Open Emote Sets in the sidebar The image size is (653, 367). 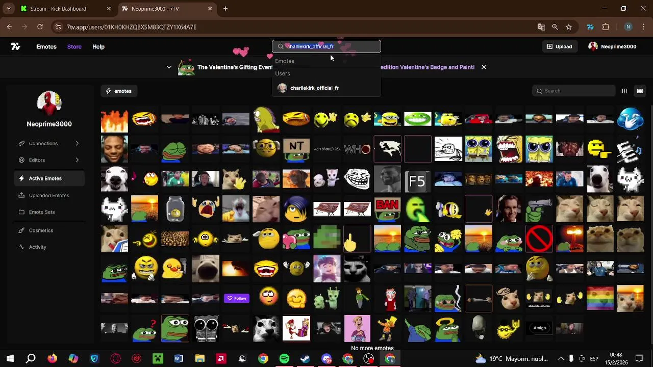click(x=49, y=212)
